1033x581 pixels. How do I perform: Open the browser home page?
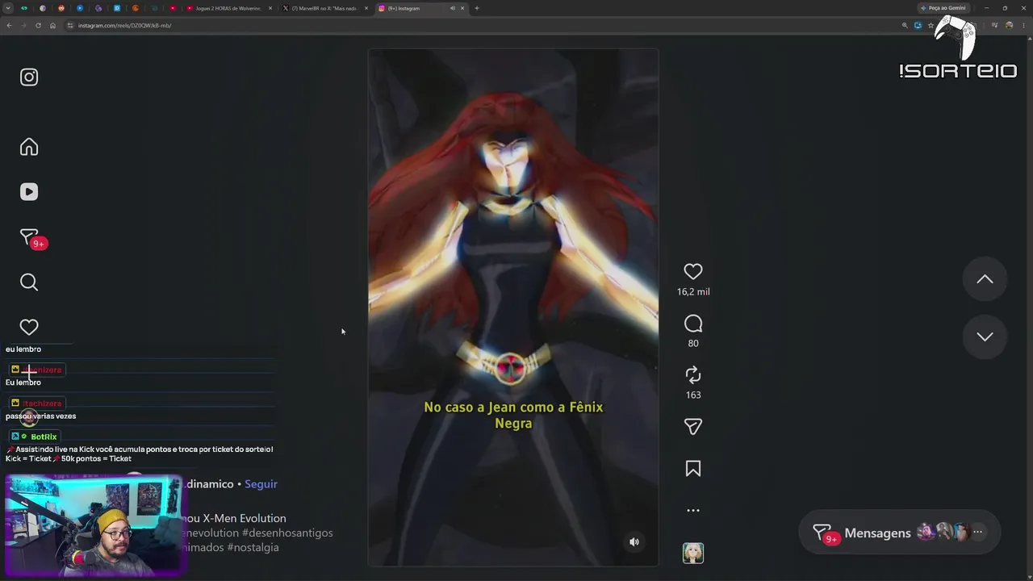(52, 26)
